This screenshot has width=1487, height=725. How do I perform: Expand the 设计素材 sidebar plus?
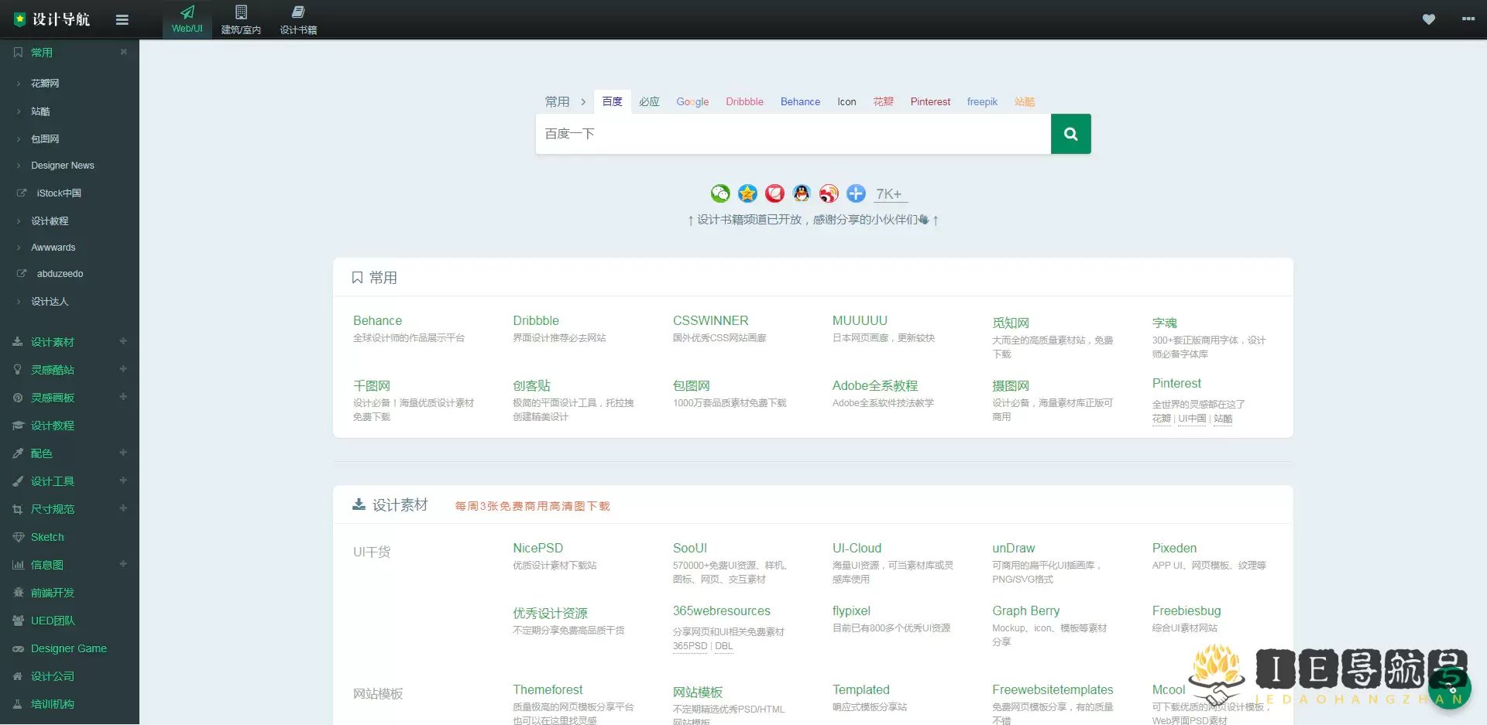click(x=123, y=341)
